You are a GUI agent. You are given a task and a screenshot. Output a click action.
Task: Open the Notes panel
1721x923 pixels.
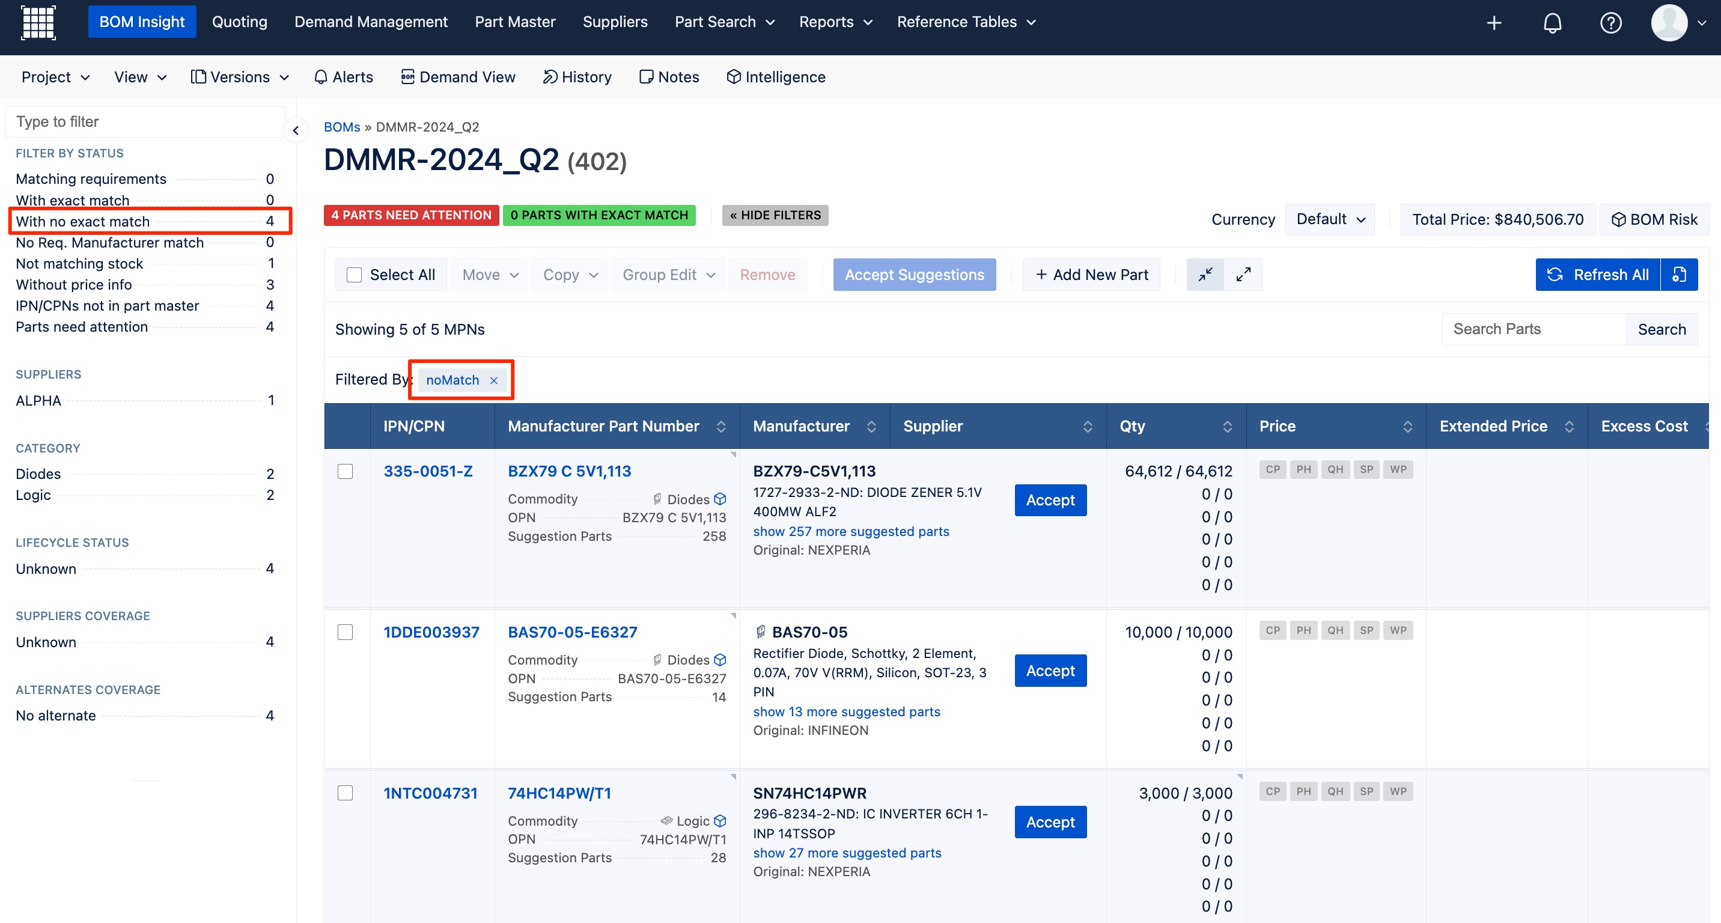(669, 78)
